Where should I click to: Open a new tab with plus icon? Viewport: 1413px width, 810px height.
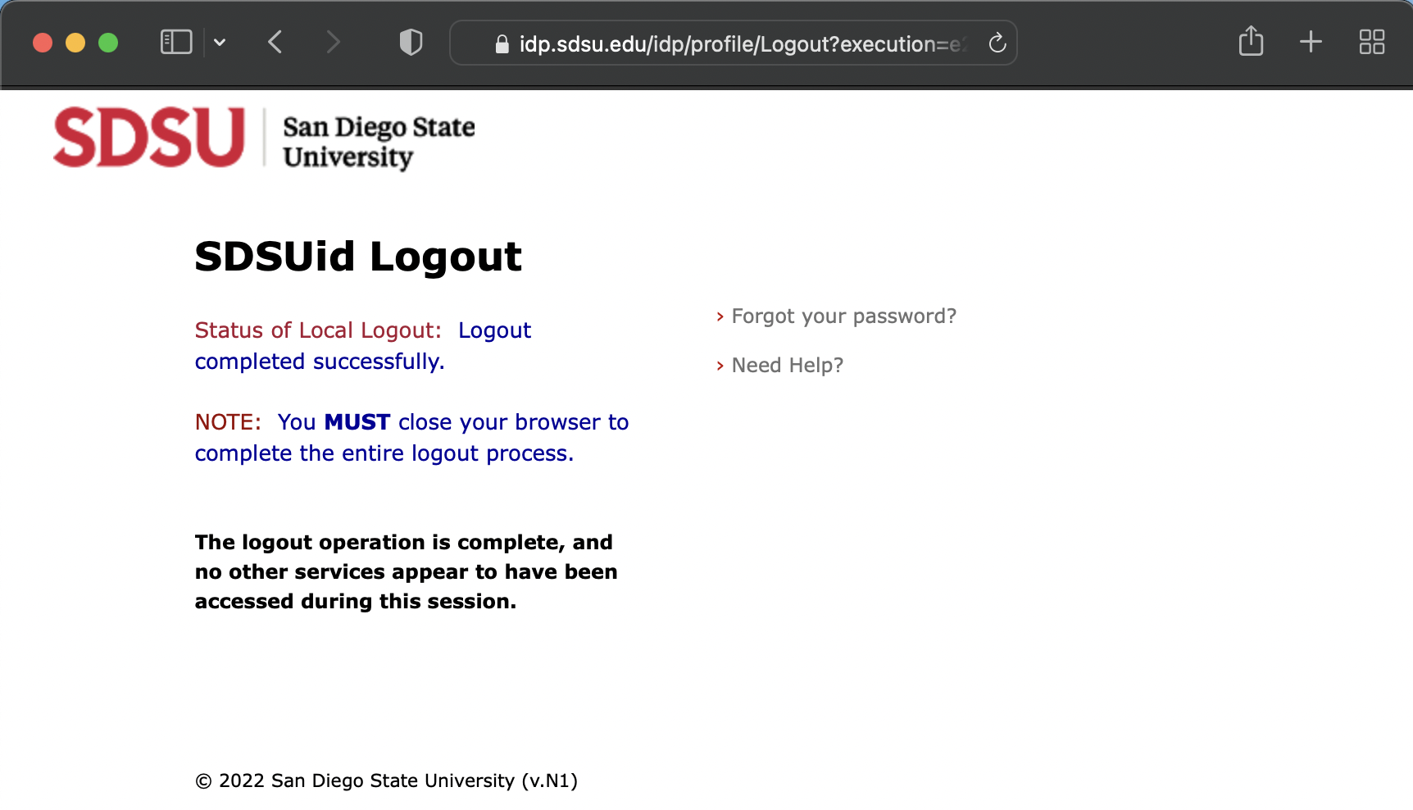coord(1311,42)
